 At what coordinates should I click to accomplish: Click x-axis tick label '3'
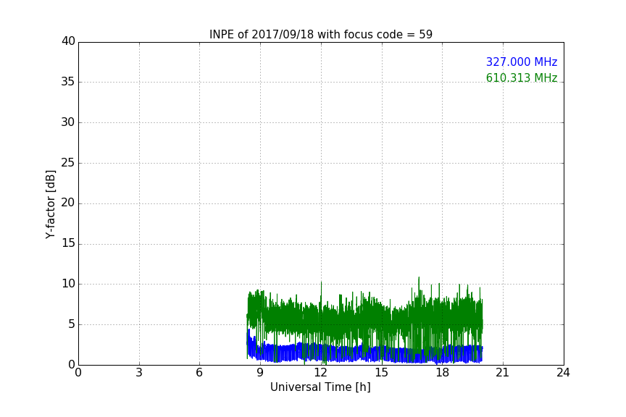coord(139,373)
